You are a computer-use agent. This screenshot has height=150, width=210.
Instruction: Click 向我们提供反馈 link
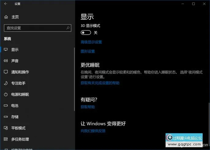pos(93,131)
